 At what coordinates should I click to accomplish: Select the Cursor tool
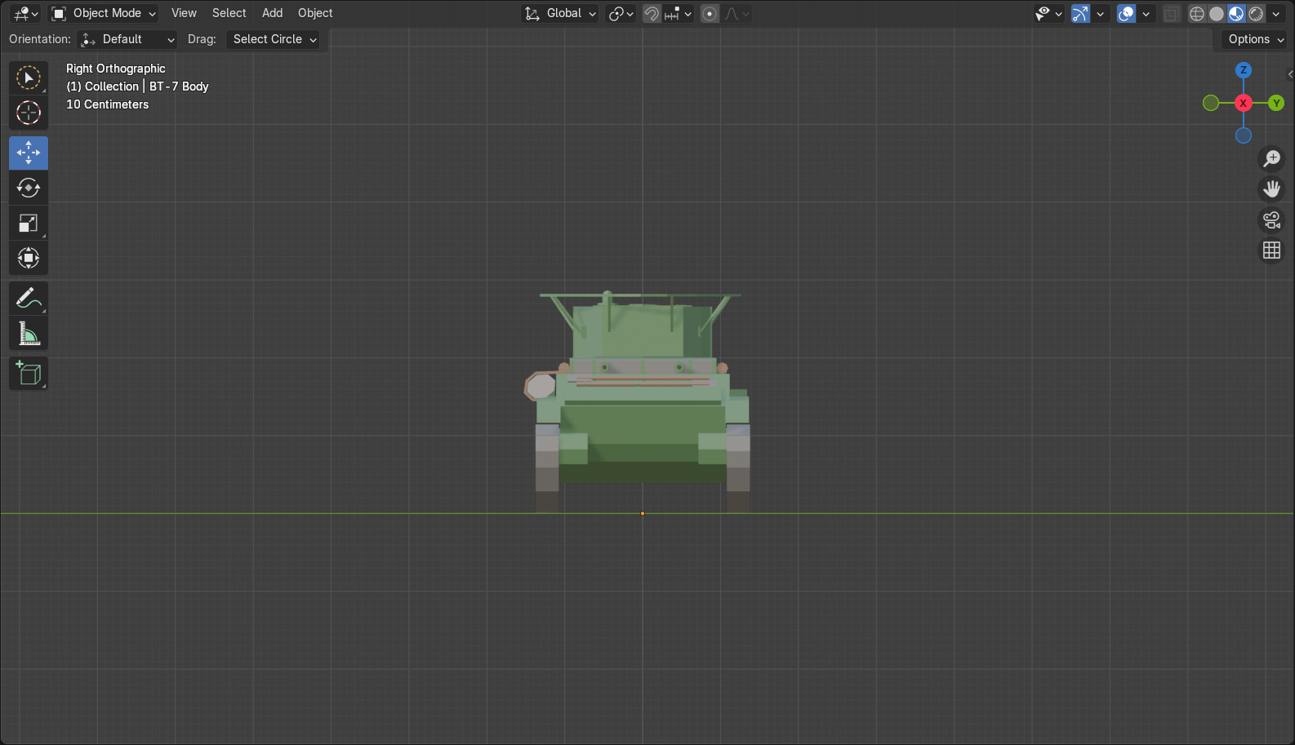(29, 113)
